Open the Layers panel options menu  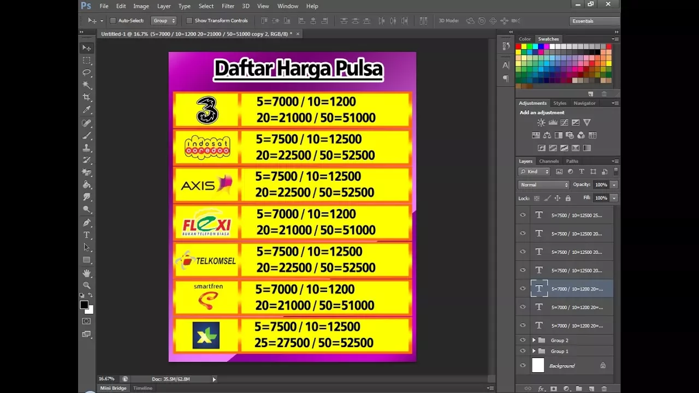click(x=615, y=161)
